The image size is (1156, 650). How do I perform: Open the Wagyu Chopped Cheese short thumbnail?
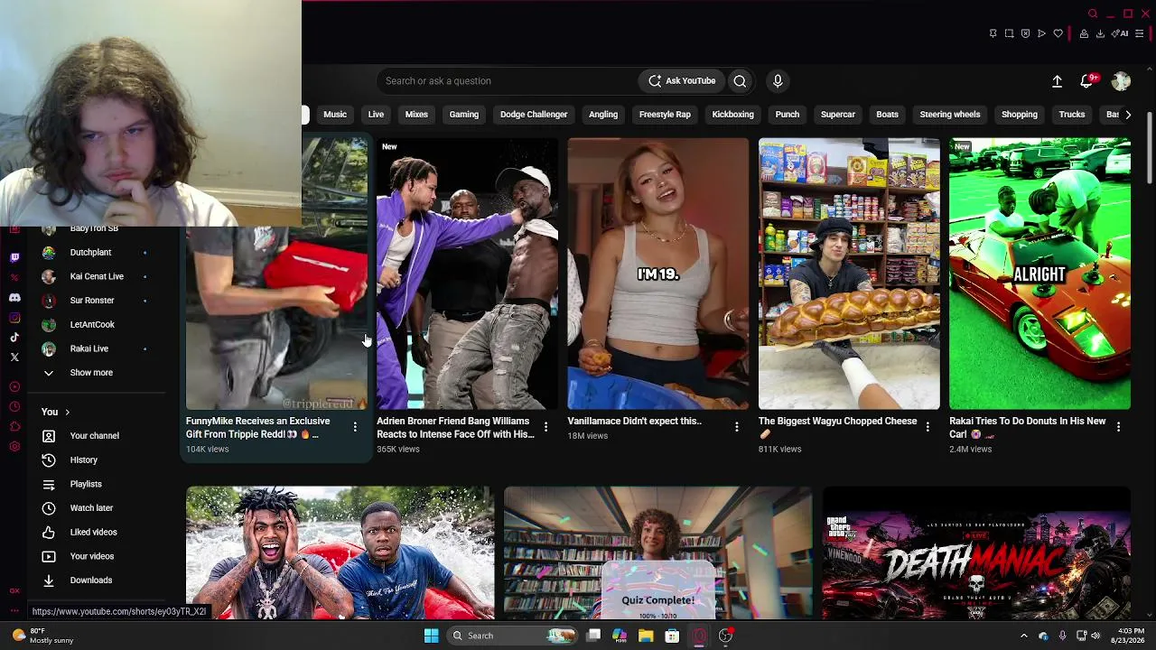(849, 274)
